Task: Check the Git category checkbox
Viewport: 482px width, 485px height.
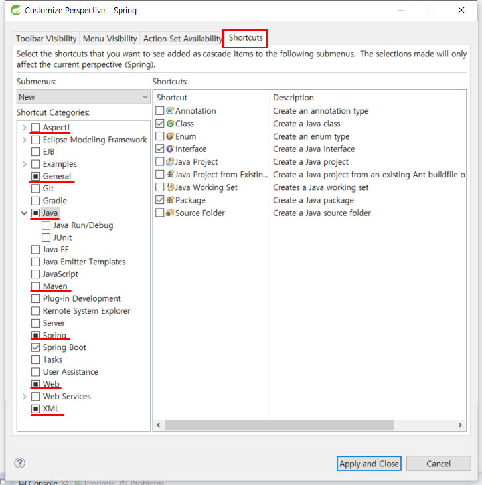Action: coord(36,189)
